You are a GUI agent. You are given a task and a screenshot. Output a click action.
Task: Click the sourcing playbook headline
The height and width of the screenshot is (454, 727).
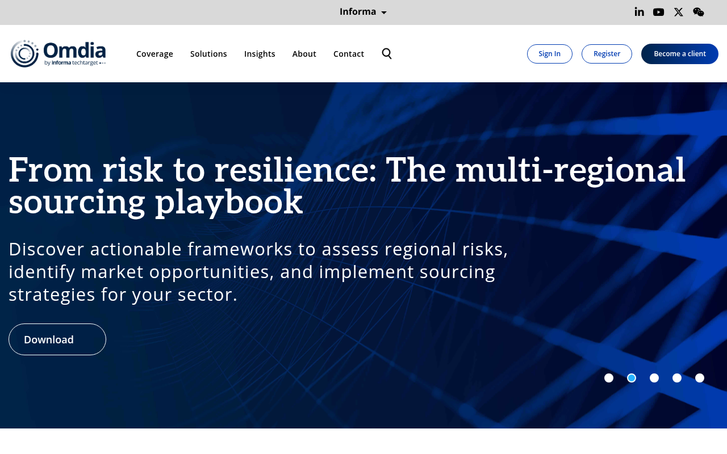(x=347, y=186)
